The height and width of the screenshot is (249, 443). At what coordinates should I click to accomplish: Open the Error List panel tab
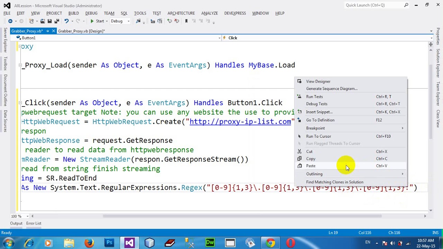coord(34,223)
